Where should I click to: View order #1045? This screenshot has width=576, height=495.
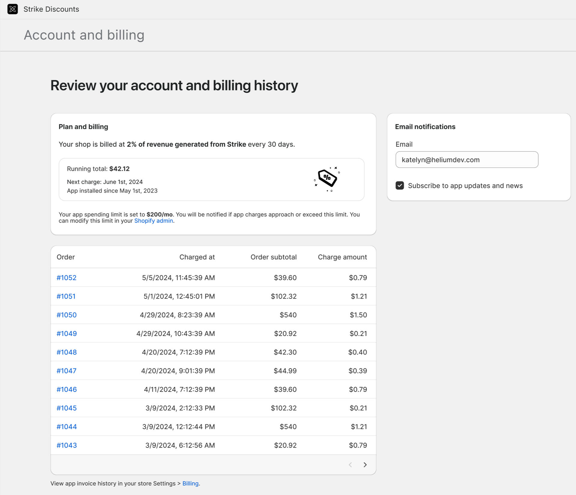pyautogui.click(x=66, y=408)
